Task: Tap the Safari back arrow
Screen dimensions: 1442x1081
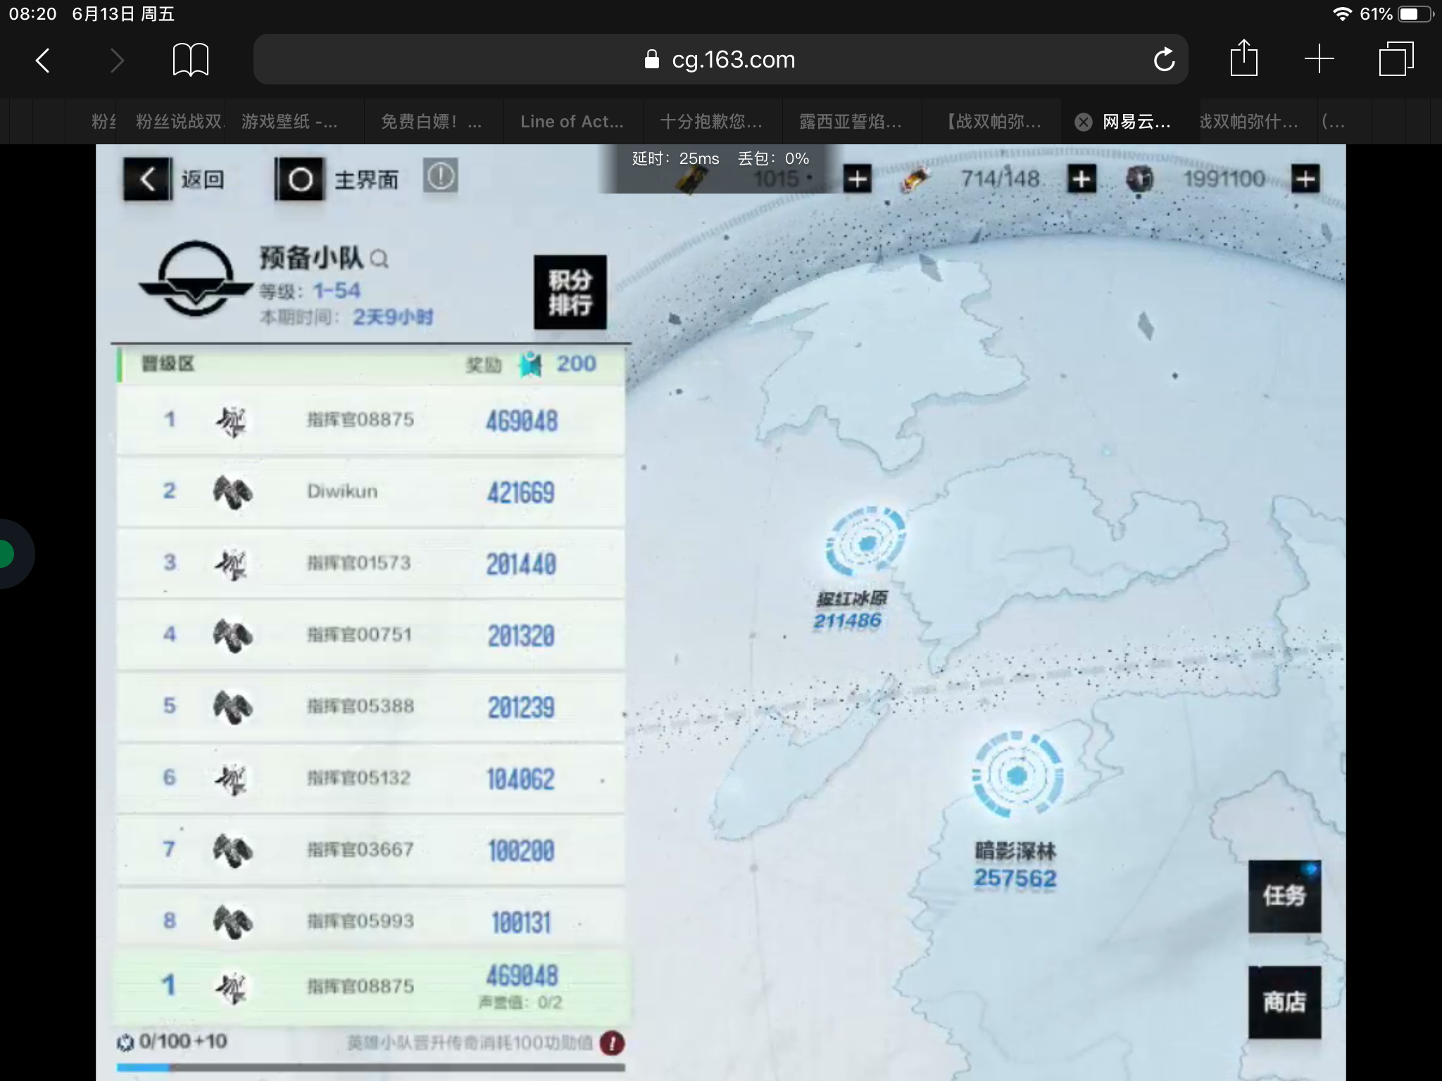Action: [44, 61]
